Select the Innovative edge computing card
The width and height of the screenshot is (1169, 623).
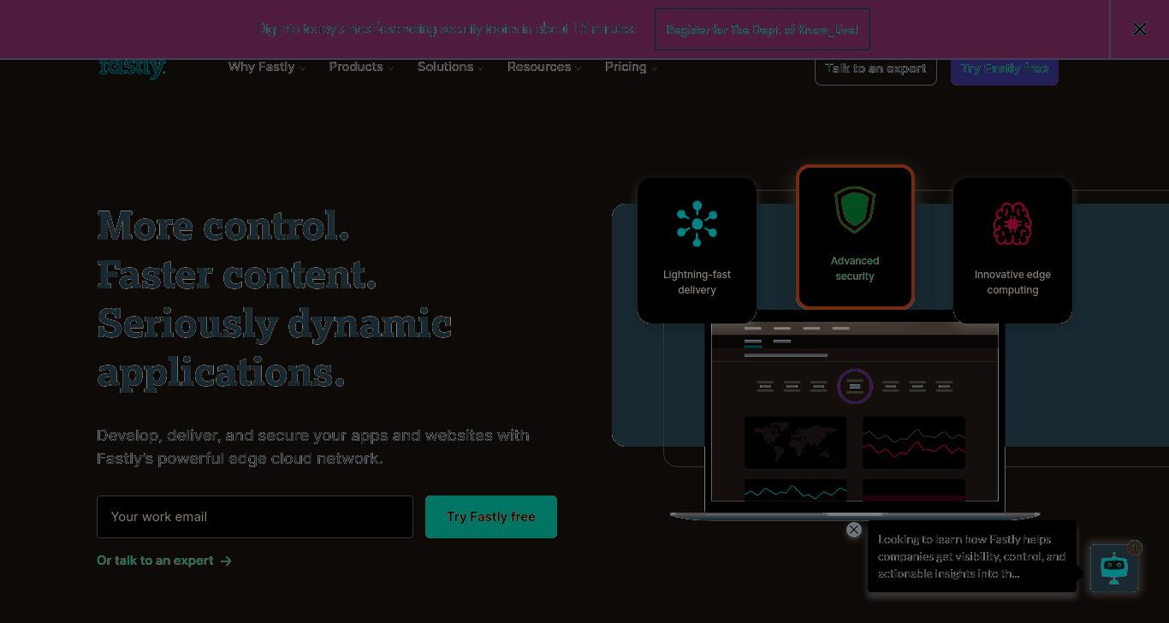tap(1012, 250)
